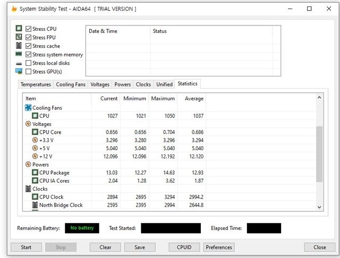Click the Powers category lightning icon
This screenshot has height=258, width=340.
(x=28, y=165)
